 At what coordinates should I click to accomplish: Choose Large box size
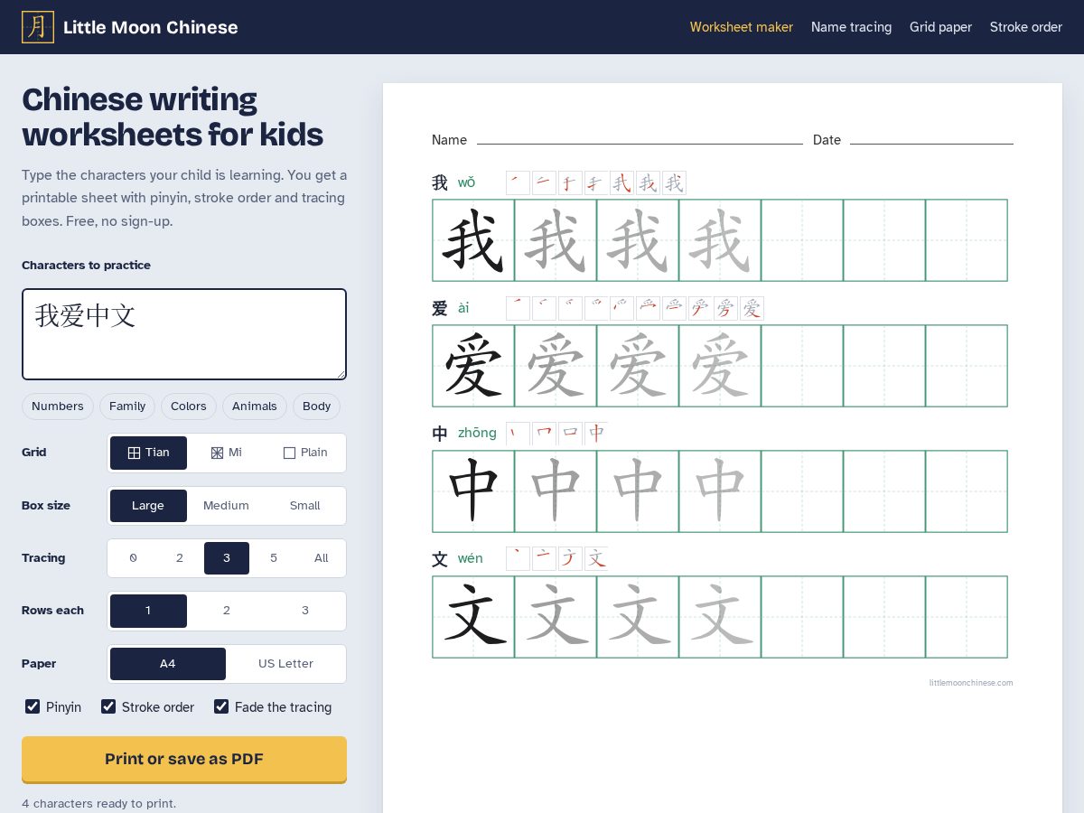pyautogui.click(x=148, y=506)
